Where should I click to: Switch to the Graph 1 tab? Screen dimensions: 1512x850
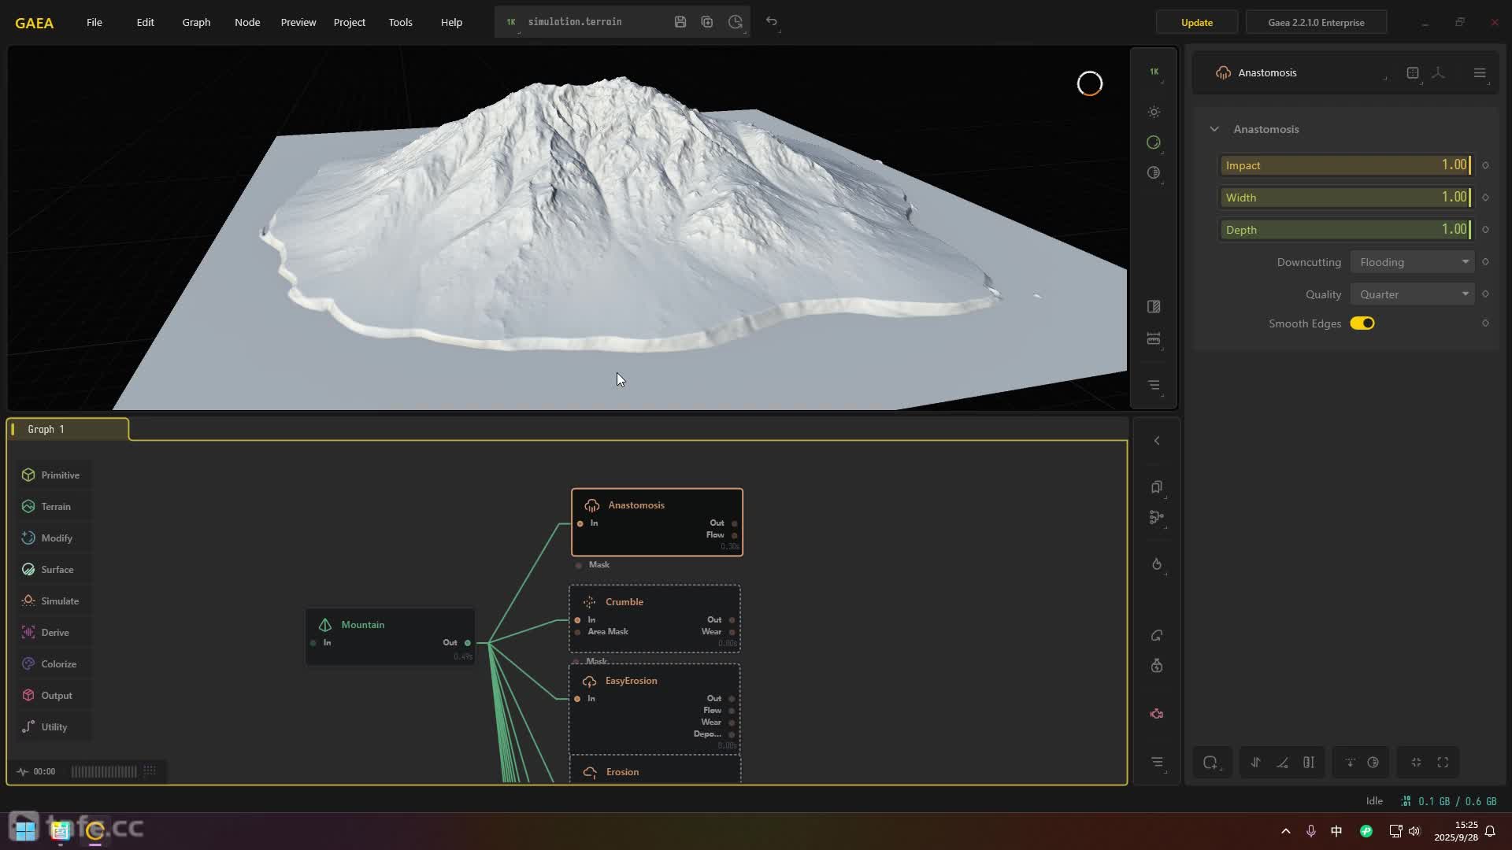(46, 429)
